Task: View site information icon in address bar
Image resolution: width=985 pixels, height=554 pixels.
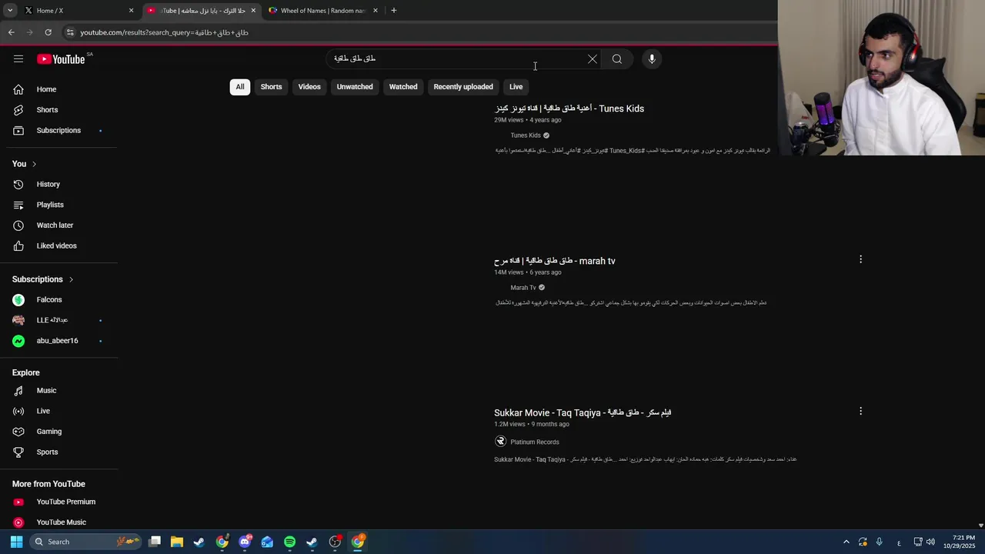Action: point(70,32)
